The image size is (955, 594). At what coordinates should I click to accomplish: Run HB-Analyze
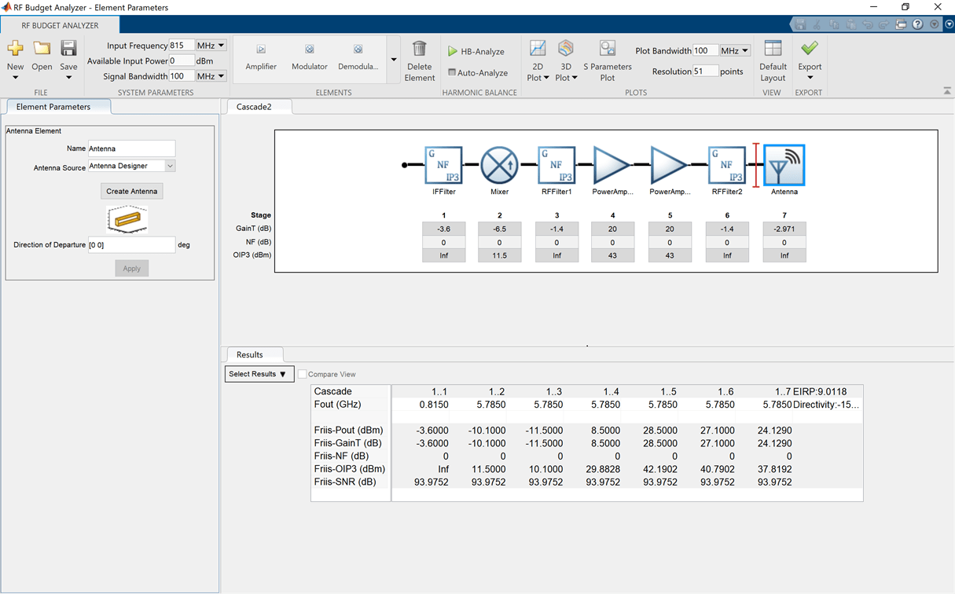coord(476,51)
